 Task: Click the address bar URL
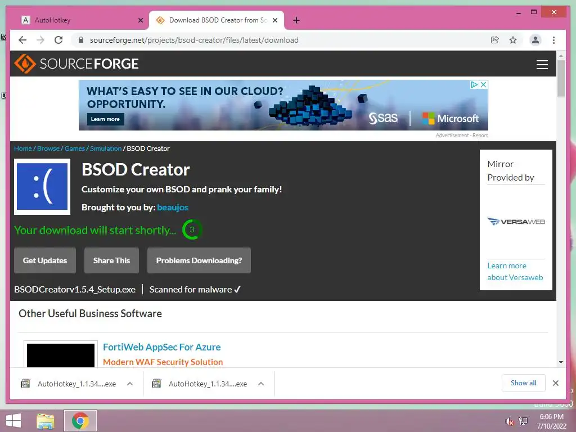pos(194,40)
